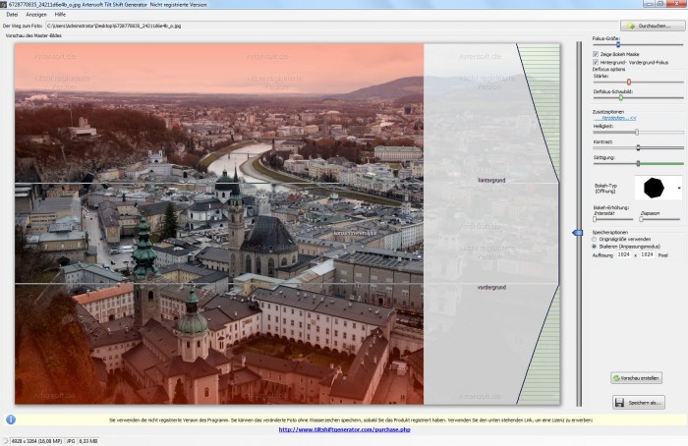Click the status bar corner icon

pyautogui.click(x=5, y=441)
